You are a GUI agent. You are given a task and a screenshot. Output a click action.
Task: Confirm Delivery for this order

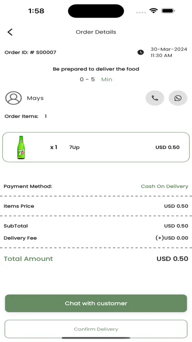pyautogui.click(x=96, y=329)
